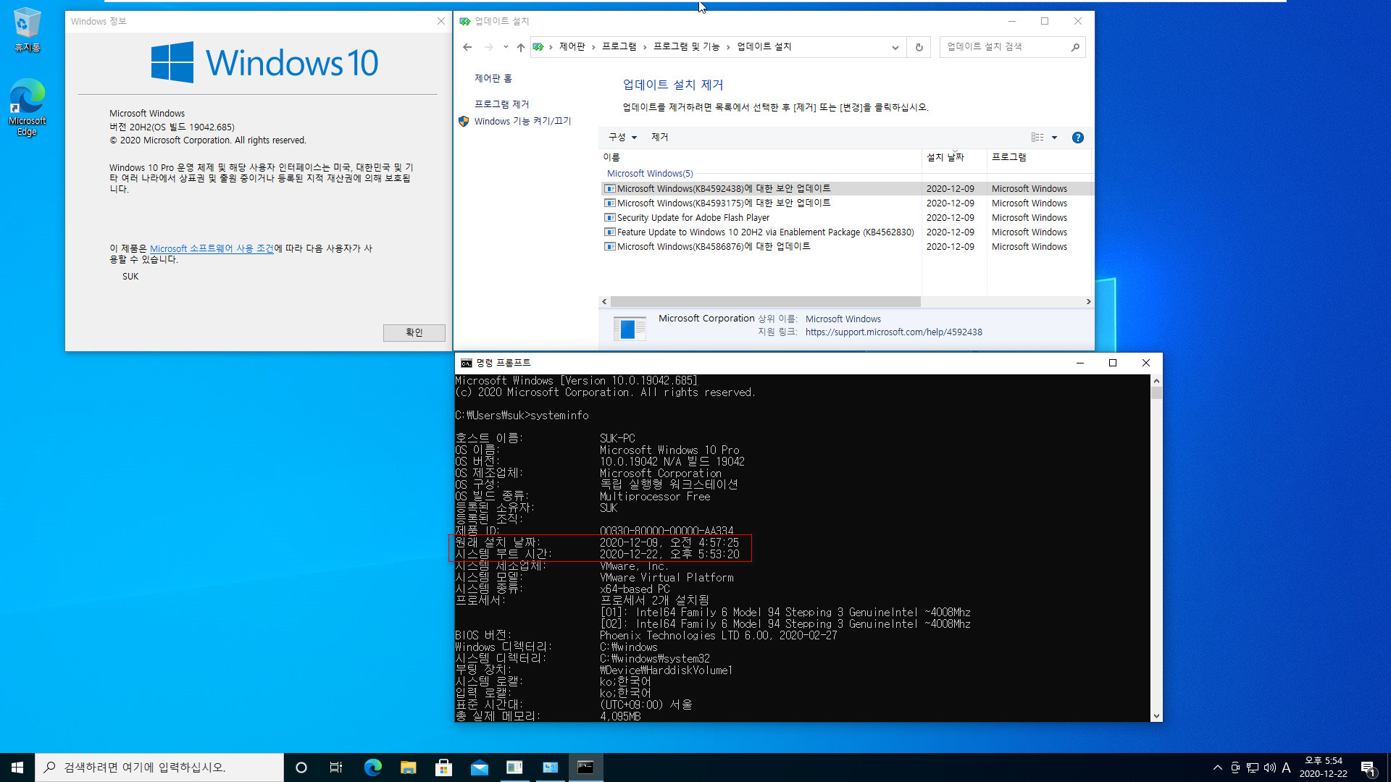This screenshot has width=1391, height=782.
Task: Click 프로그램 및 기능 breadcrumb
Action: [x=686, y=47]
